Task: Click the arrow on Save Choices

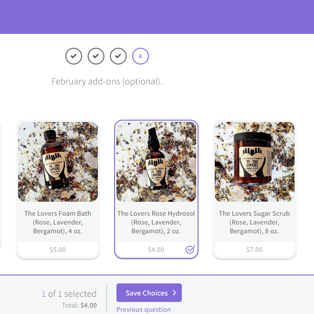Action: tap(174, 293)
